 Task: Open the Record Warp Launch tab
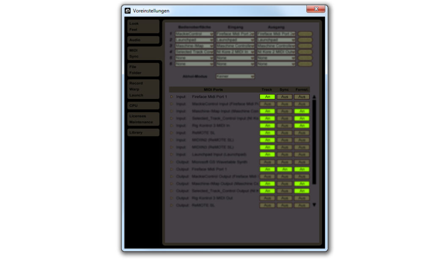tap(143, 89)
